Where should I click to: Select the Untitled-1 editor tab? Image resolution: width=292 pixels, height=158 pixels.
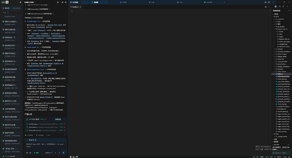click(75, 7)
